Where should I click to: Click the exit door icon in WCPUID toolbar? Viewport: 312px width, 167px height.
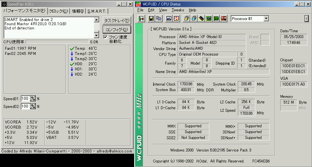coord(142,19)
